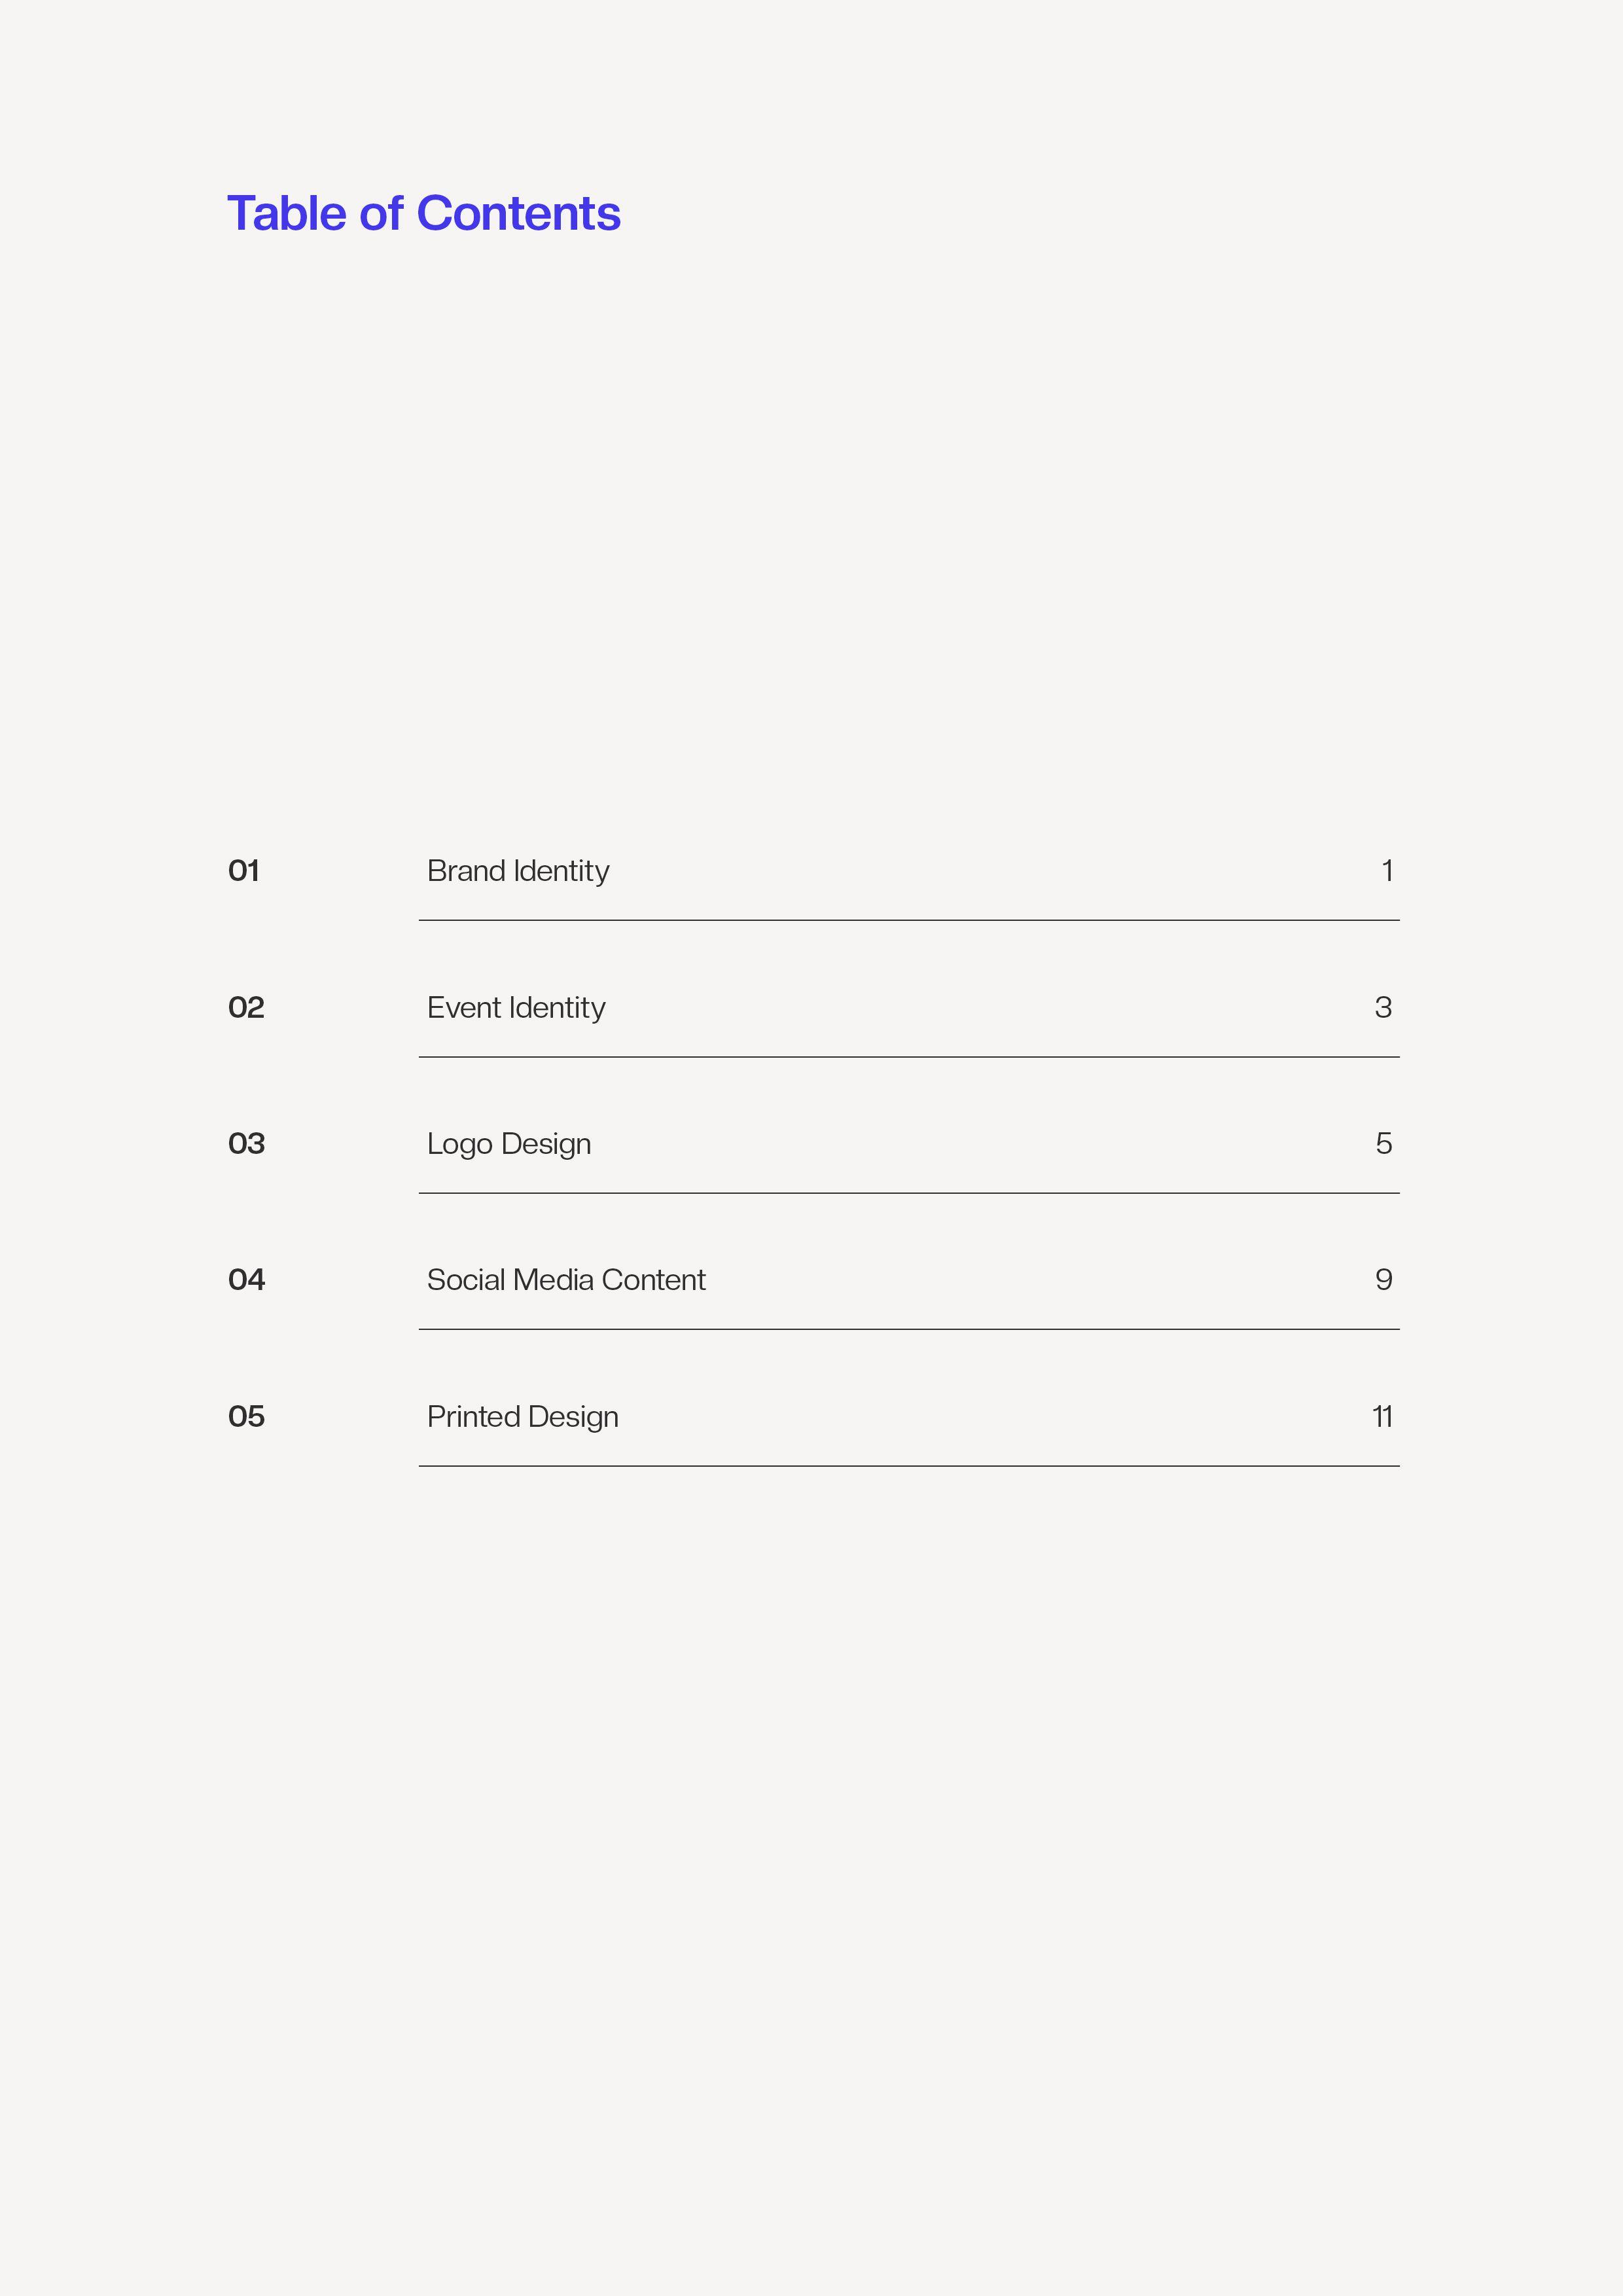The height and width of the screenshot is (2296, 1623).
Task: Select section number 01
Action: [x=244, y=871]
